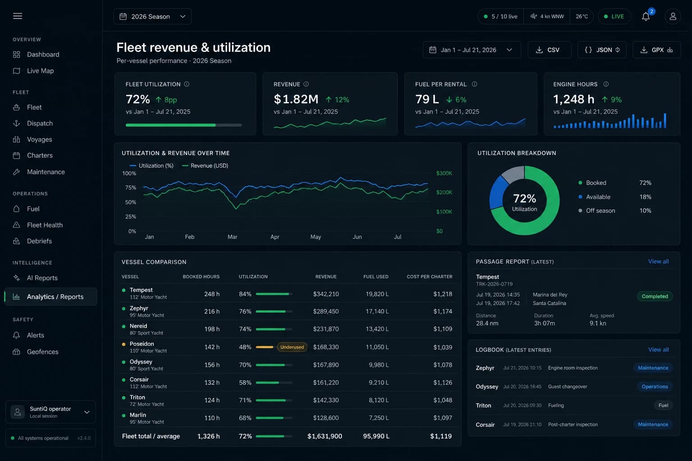Export report as JSON
The image size is (692, 461).
602,50
